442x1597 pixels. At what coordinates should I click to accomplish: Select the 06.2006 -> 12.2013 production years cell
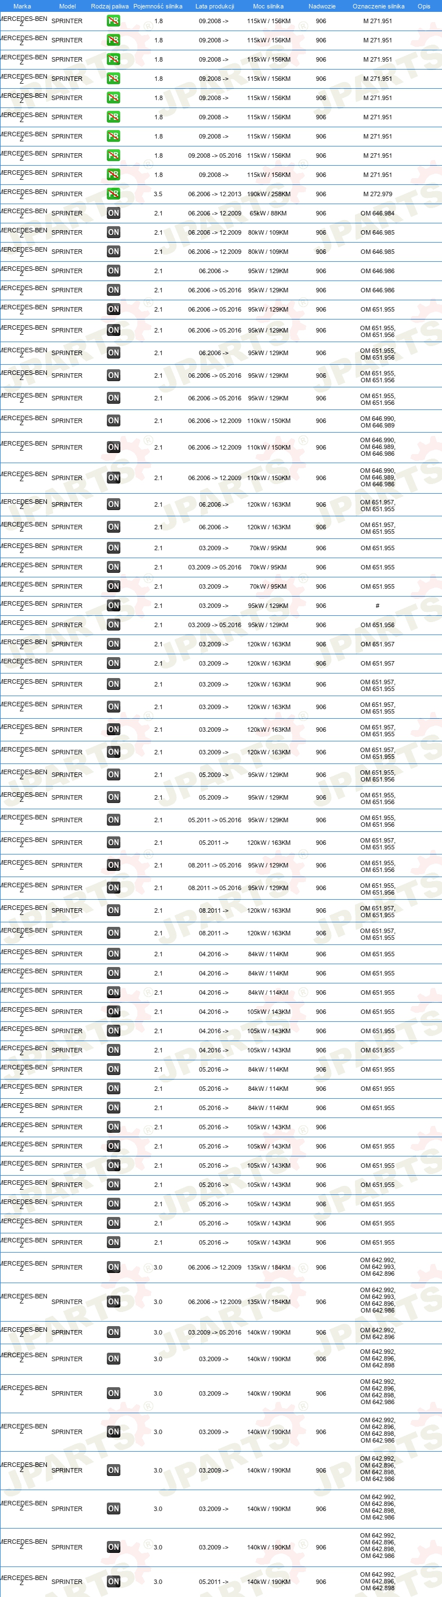[214, 194]
